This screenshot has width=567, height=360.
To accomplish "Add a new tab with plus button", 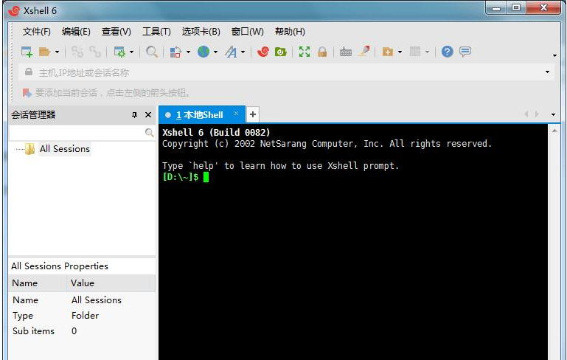I will point(253,114).
